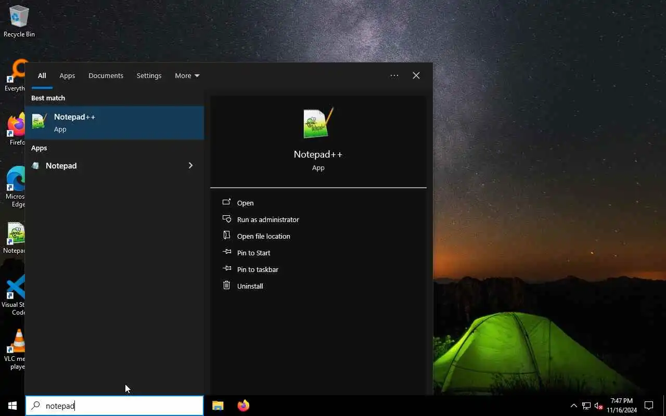
Task: Launch Firefox from the taskbar
Action: coord(243,406)
